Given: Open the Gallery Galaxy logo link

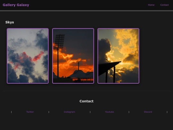Looking at the screenshot, I should tap(16, 5).
